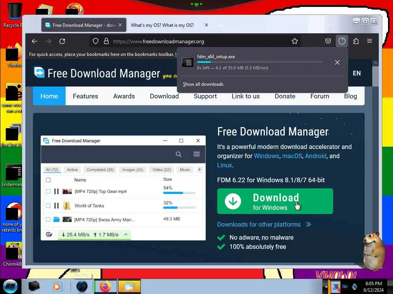Screen dimensions: 393x294
Task: Open the Donate navigation item
Action: pos(285,96)
